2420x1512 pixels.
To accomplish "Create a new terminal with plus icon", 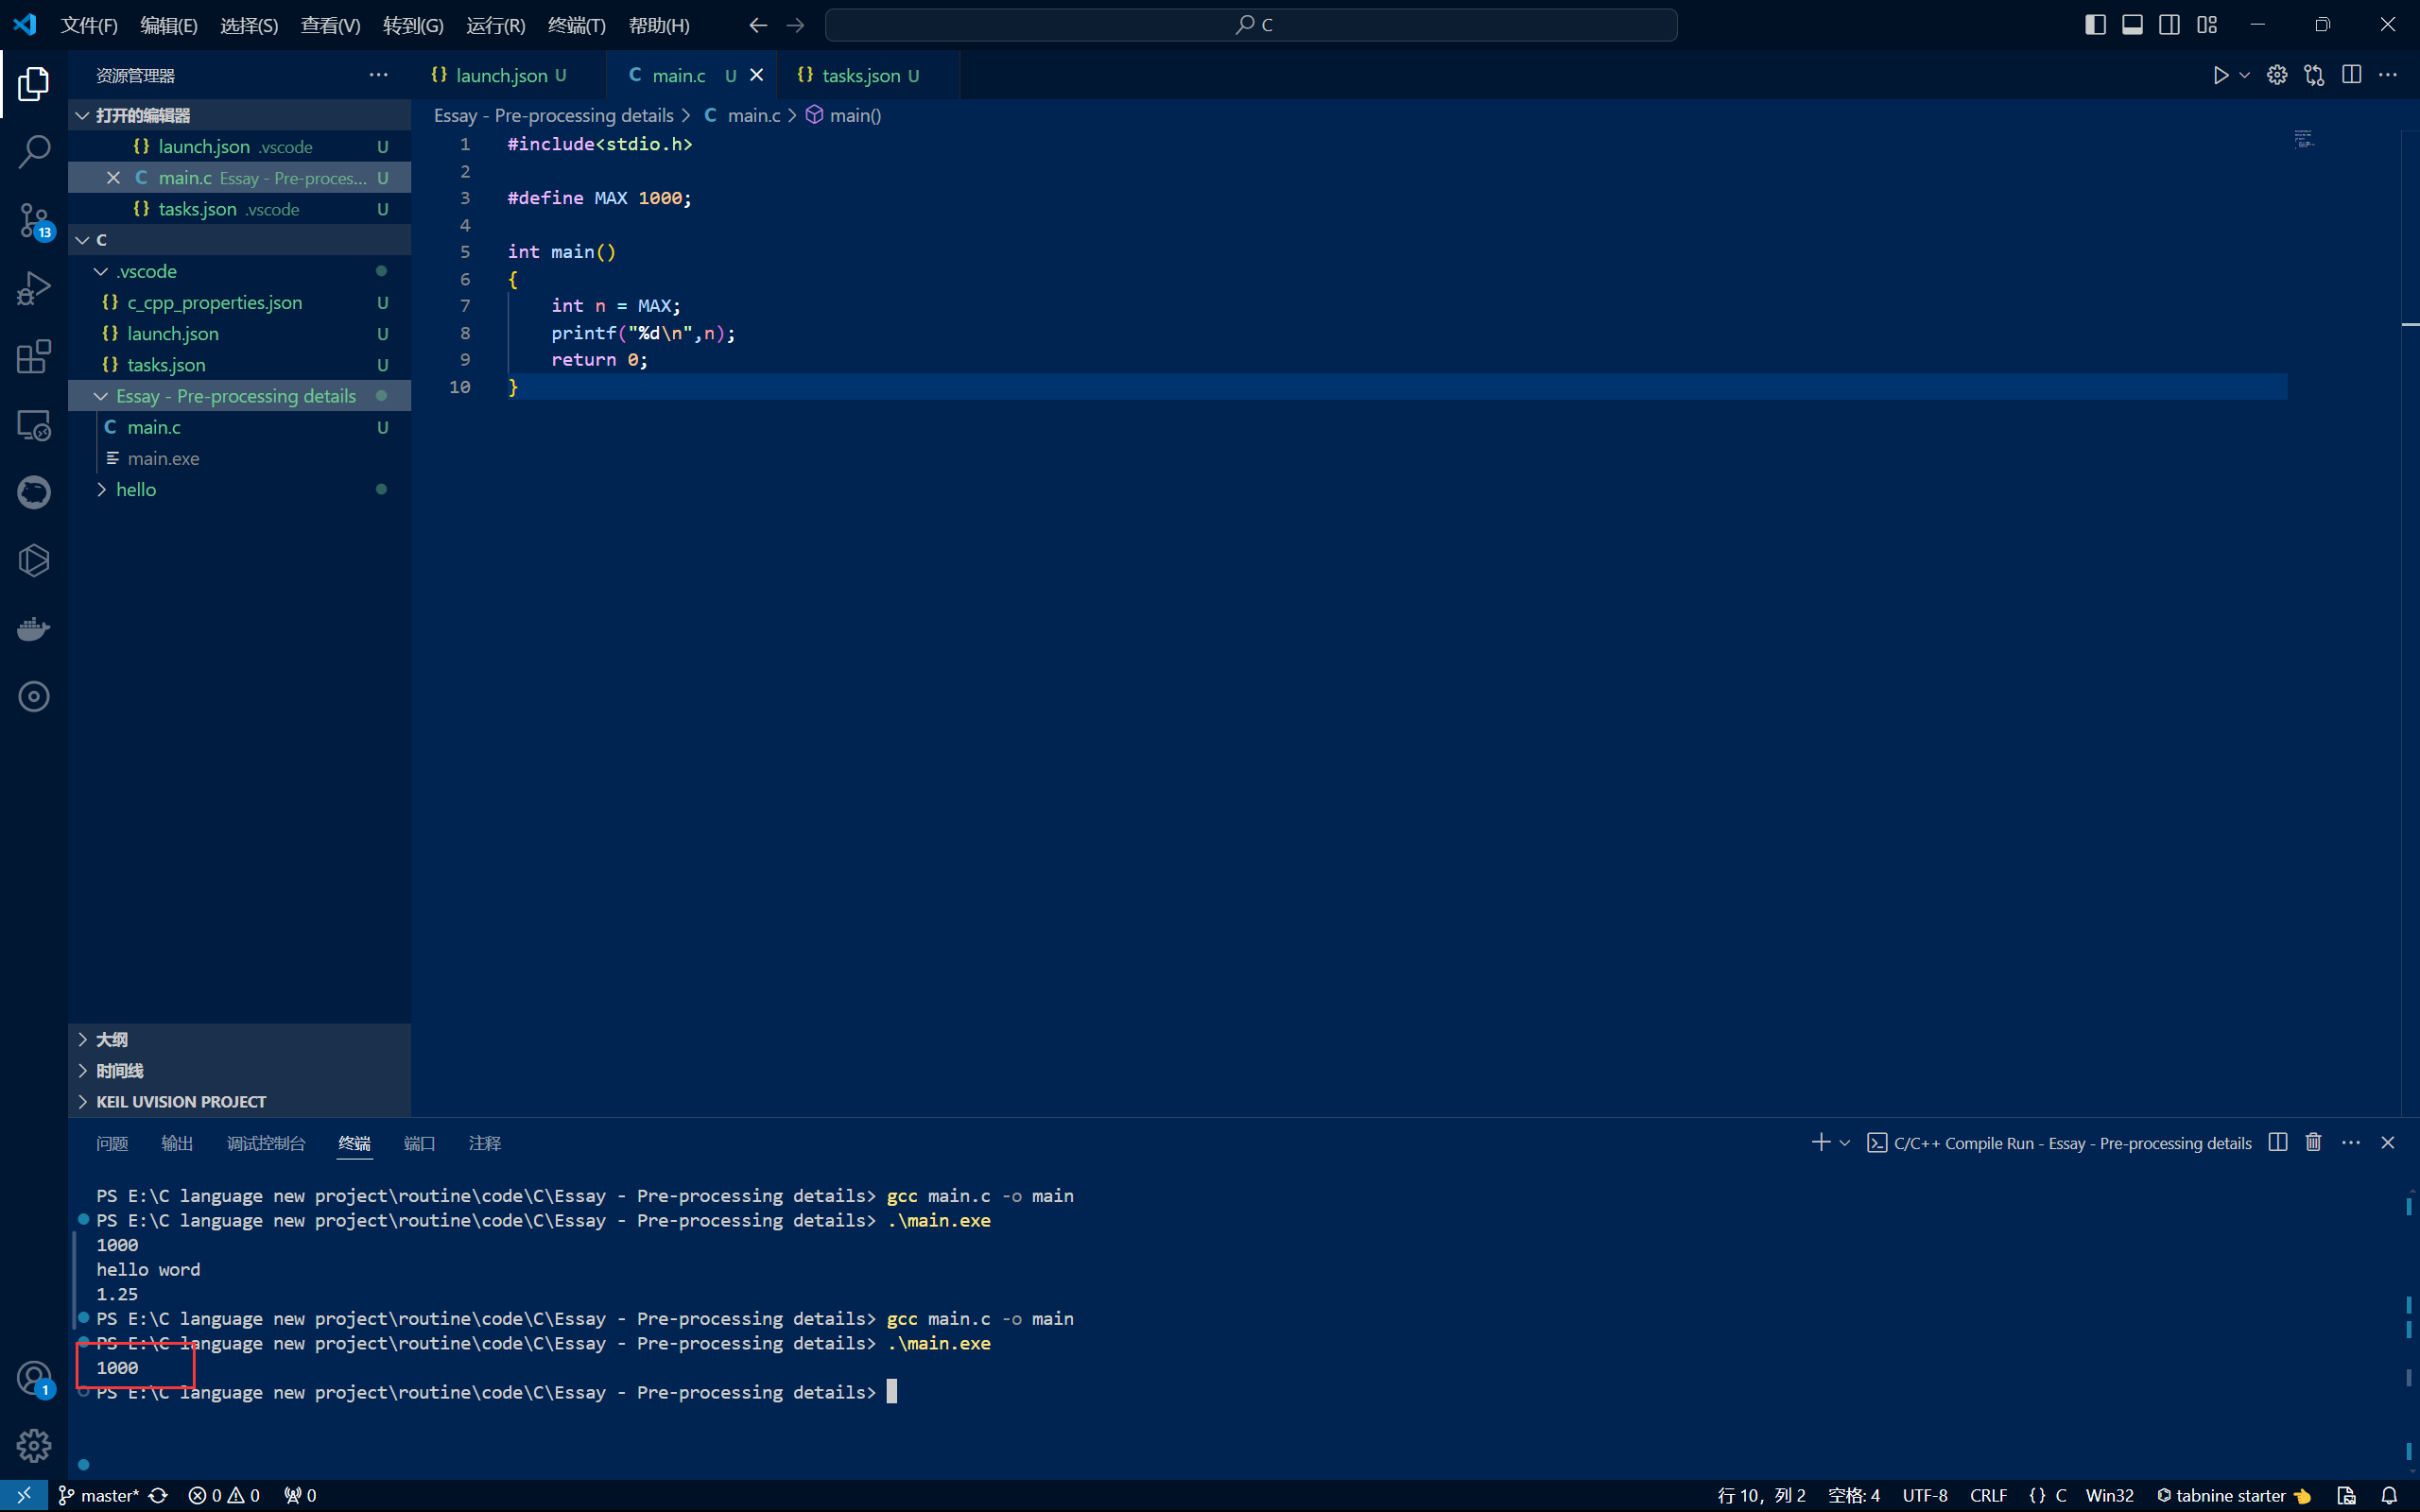I will coord(1820,1142).
